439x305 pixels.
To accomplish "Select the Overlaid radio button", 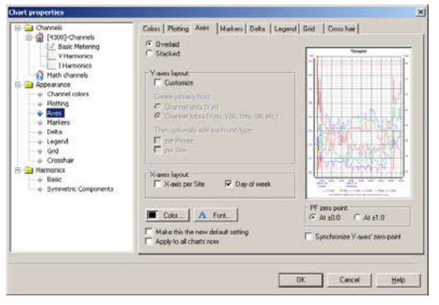I will [150, 44].
